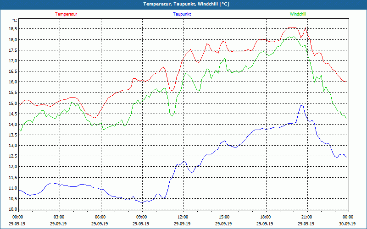Click the 14,0 y-axis value
Viewport: 367px width, 229px height.
pyautogui.click(x=13, y=124)
